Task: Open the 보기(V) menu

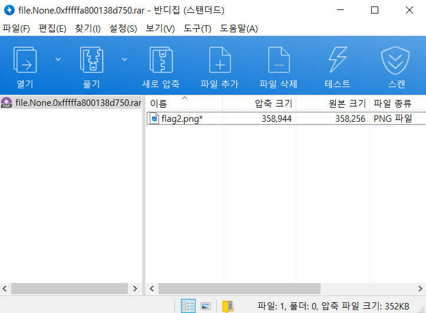Action: 160,28
